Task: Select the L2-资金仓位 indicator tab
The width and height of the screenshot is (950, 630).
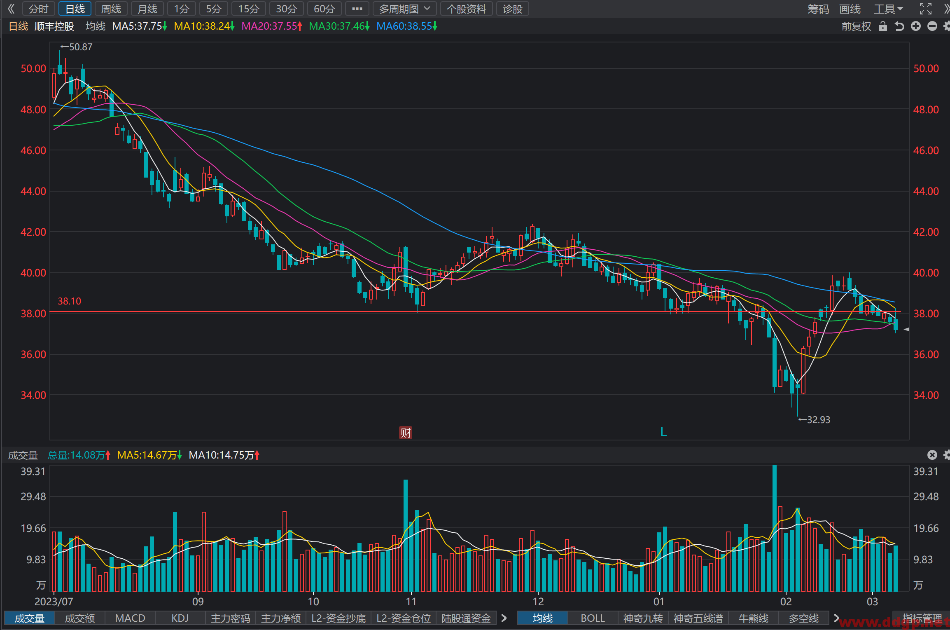Action: click(x=404, y=618)
